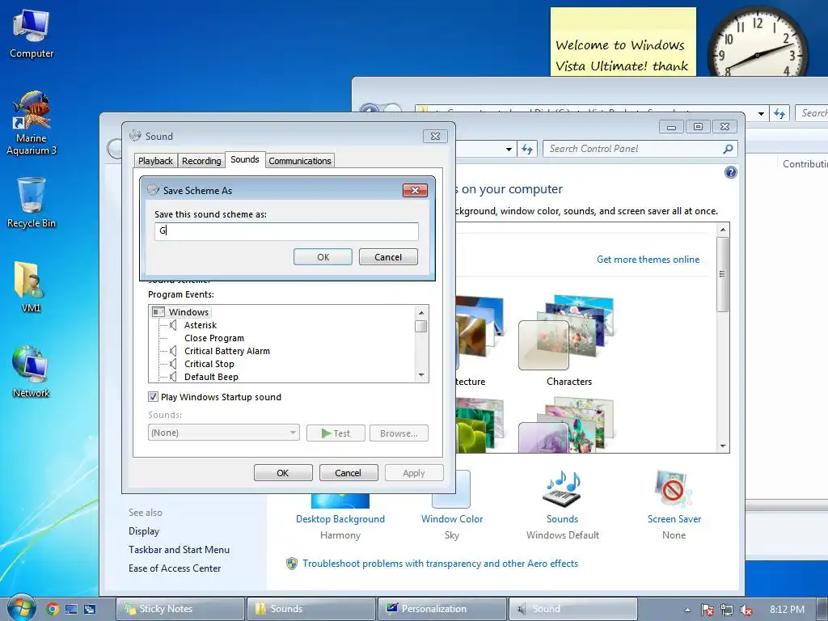Click OK at bottom of Sound dialog
Screen dimensions: 828x621
coord(283,472)
